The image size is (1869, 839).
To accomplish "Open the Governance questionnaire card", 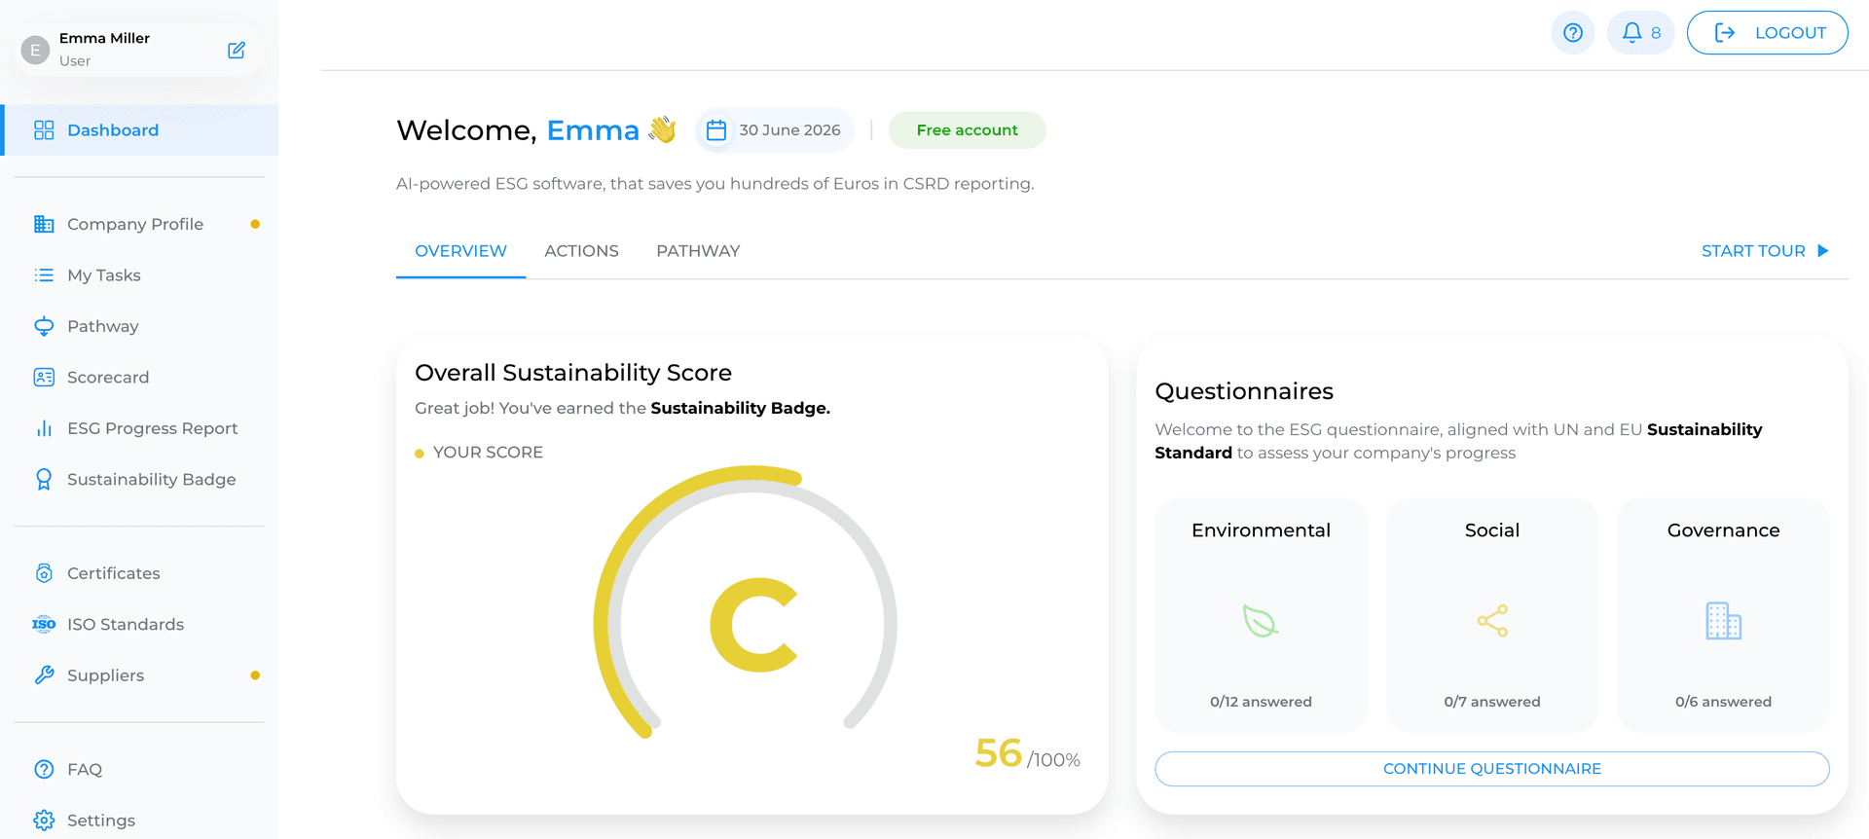I will (1723, 615).
